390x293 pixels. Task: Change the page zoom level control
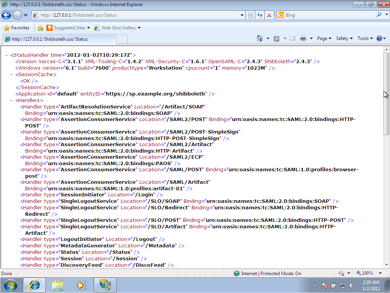(x=366, y=273)
